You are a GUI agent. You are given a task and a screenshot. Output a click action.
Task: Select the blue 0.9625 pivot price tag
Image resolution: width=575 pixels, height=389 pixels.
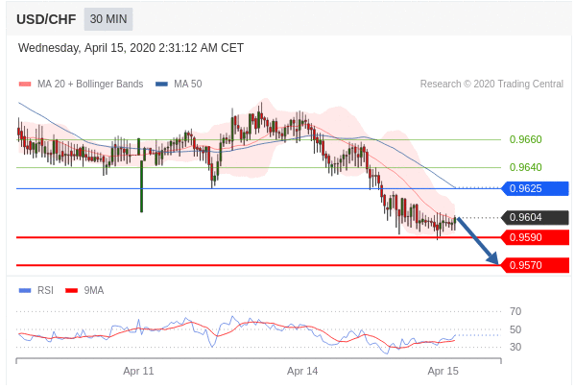coord(535,188)
